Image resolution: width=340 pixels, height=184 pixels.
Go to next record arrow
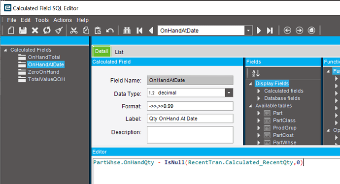pos(259,31)
